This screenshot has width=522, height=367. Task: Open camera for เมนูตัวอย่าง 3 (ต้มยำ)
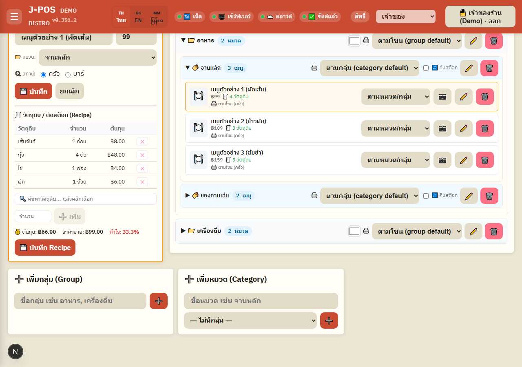click(442, 160)
